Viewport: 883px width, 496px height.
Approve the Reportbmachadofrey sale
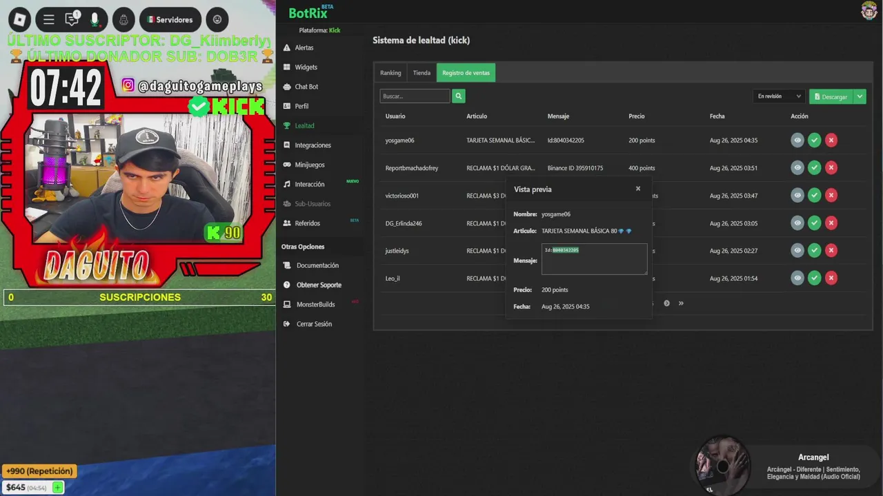[x=815, y=167]
